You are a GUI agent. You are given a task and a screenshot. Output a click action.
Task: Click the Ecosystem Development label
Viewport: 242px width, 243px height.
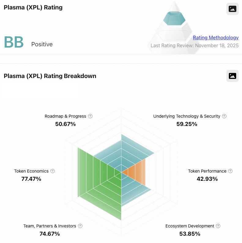(190, 226)
